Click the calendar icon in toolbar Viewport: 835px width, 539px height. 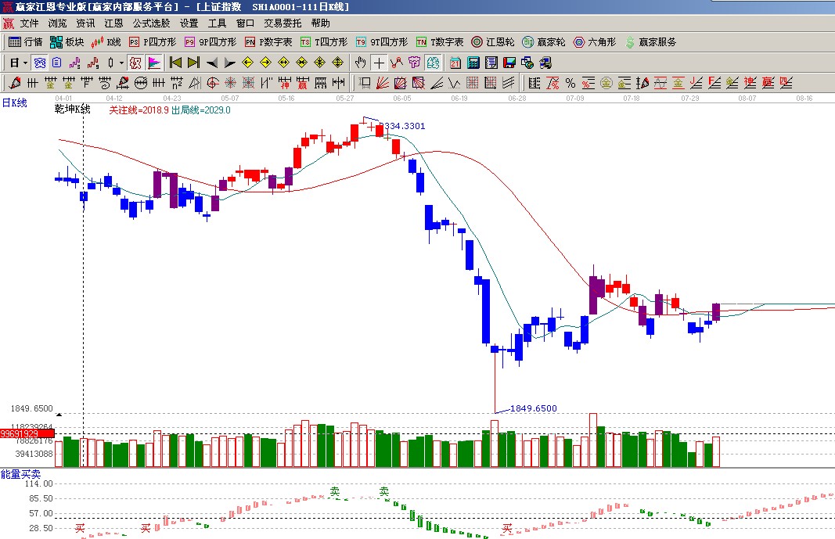click(455, 63)
